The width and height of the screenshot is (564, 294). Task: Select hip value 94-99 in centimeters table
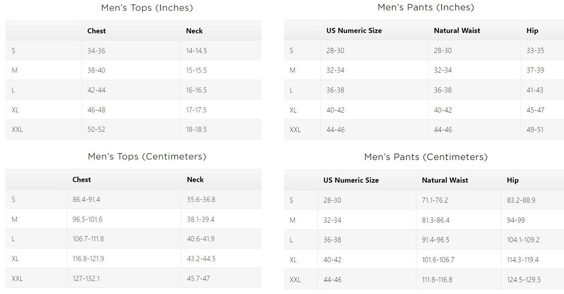pyautogui.click(x=516, y=220)
